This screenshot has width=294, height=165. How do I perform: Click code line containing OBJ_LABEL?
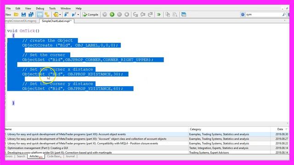pyautogui.click(x=70, y=45)
